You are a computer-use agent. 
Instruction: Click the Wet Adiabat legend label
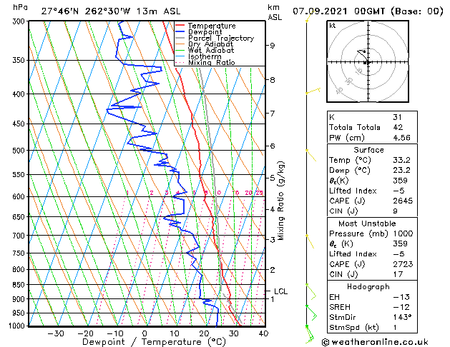(x=211, y=51)
